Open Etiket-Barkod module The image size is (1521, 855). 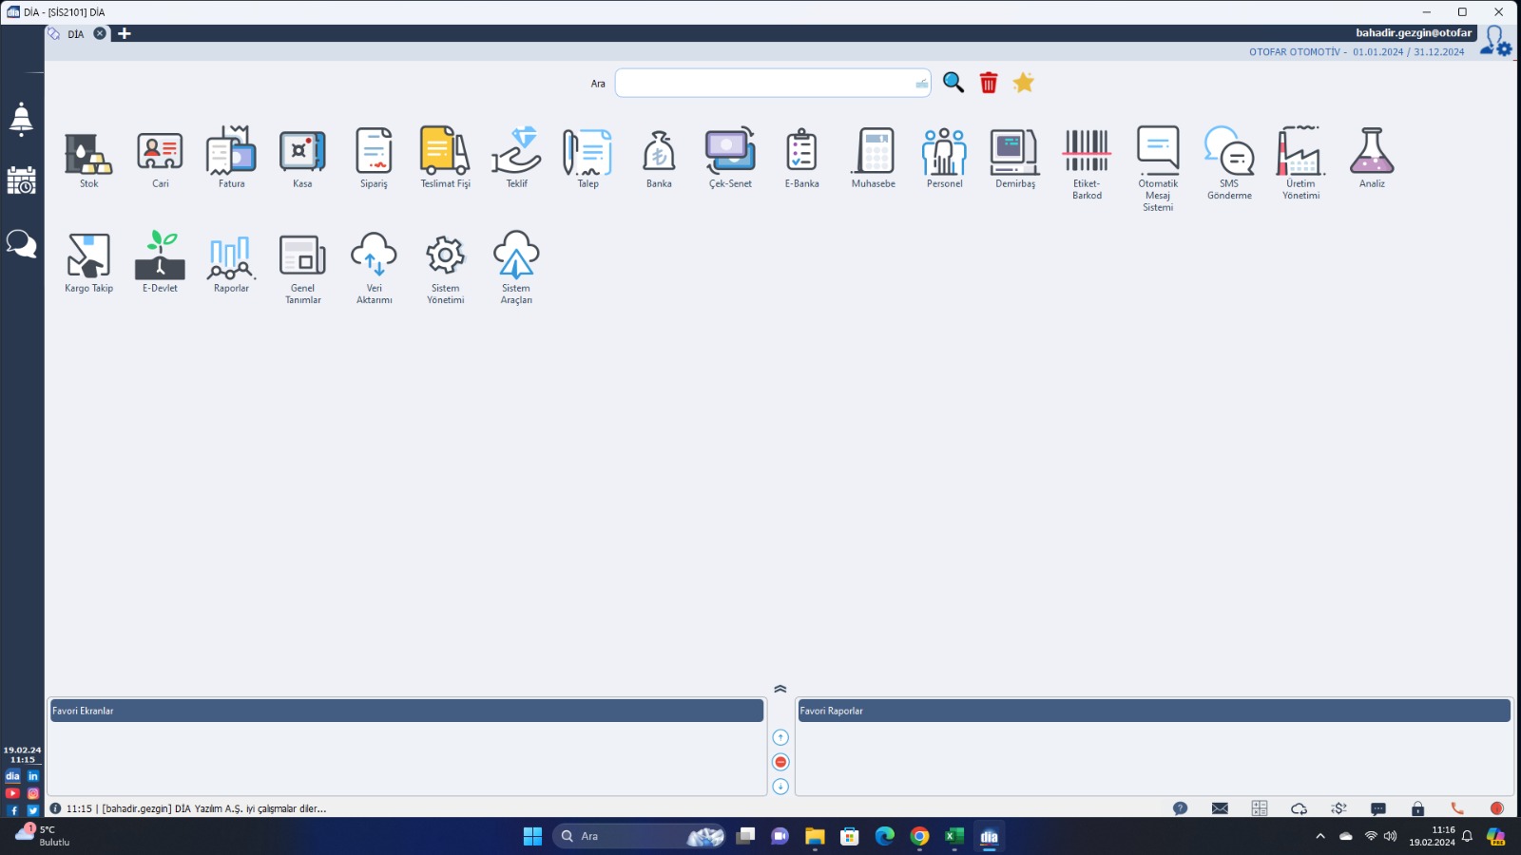tap(1087, 154)
